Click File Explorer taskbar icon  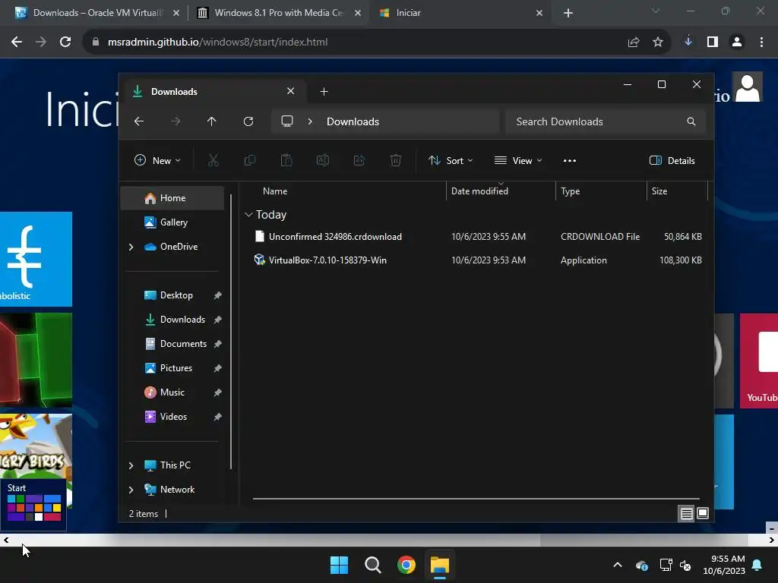point(440,565)
